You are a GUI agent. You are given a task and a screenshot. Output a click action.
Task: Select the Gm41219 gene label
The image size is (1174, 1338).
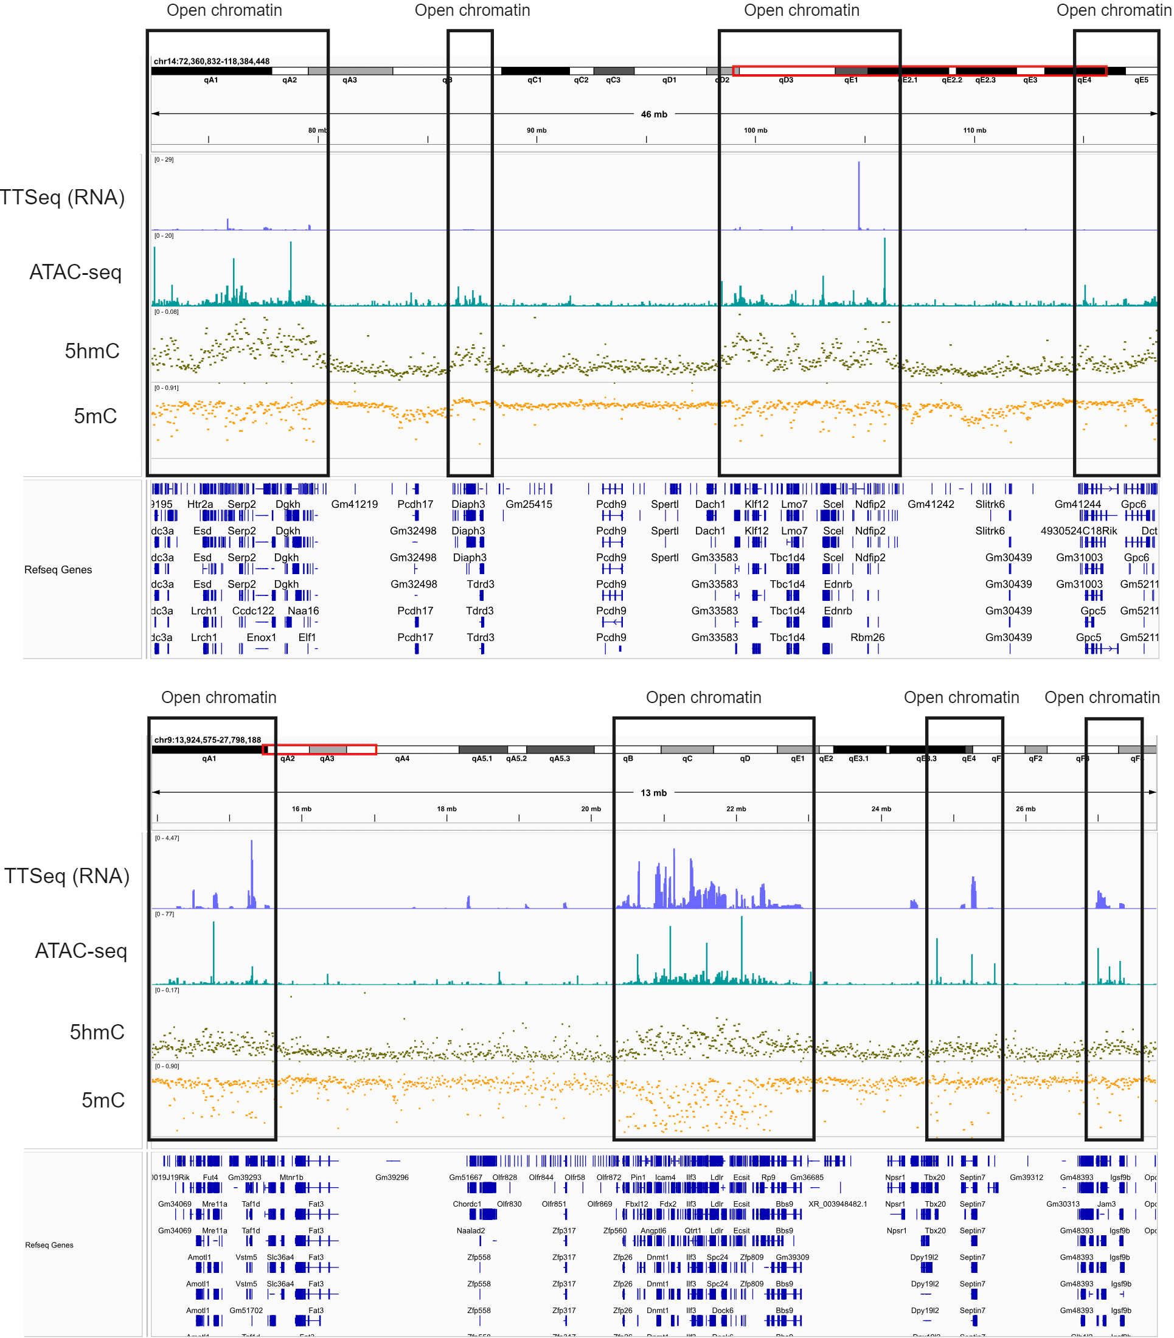click(x=354, y=504)
